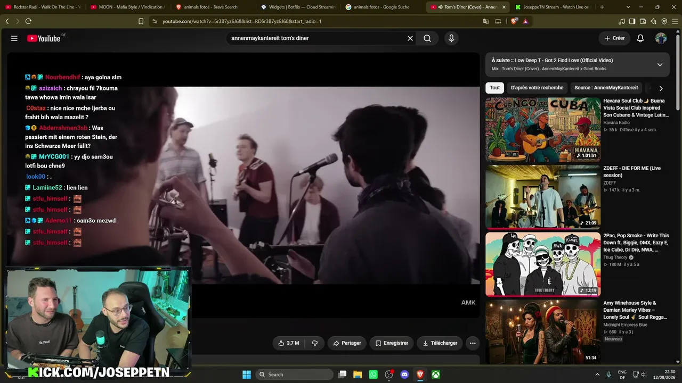Viewport: 682px width, 383px height.
Task: Open the 2Pac, Pop Smoke video thumbnail
Action: (x=543, y=264)
